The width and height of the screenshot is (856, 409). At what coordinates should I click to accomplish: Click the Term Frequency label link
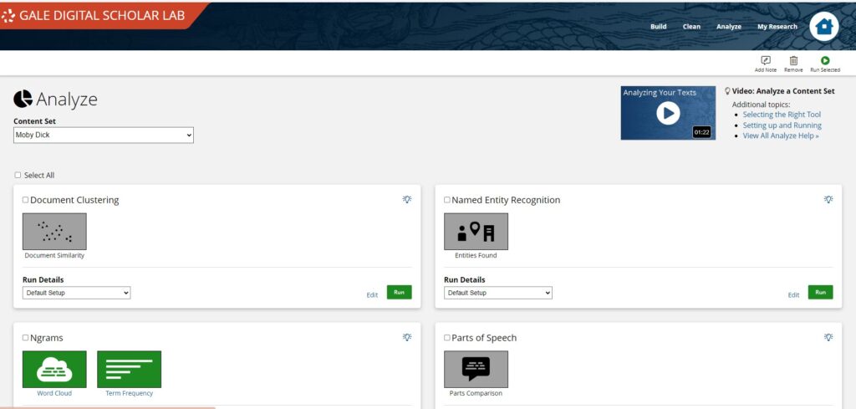pos(129,393)
